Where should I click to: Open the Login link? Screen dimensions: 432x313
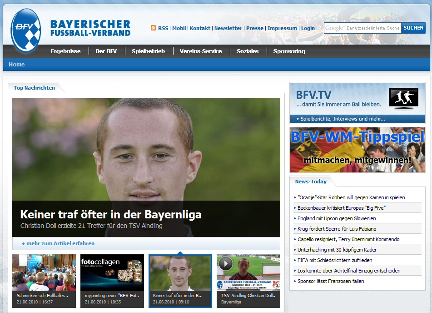click(x=308, y=28)
